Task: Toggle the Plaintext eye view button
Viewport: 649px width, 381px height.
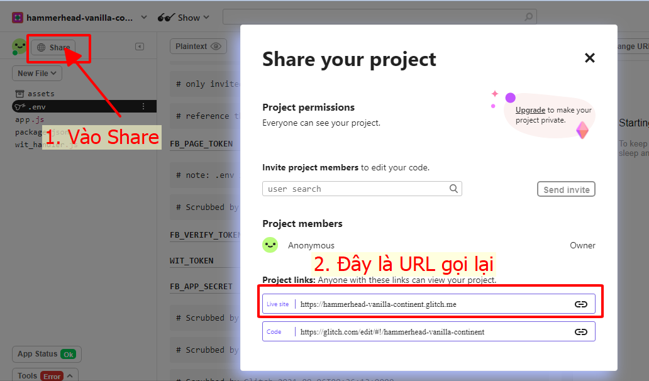Action: click(x=198, y=47)
